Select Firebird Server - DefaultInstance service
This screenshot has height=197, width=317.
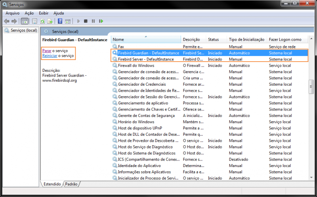pyautogui.click(x=210, y=59)
